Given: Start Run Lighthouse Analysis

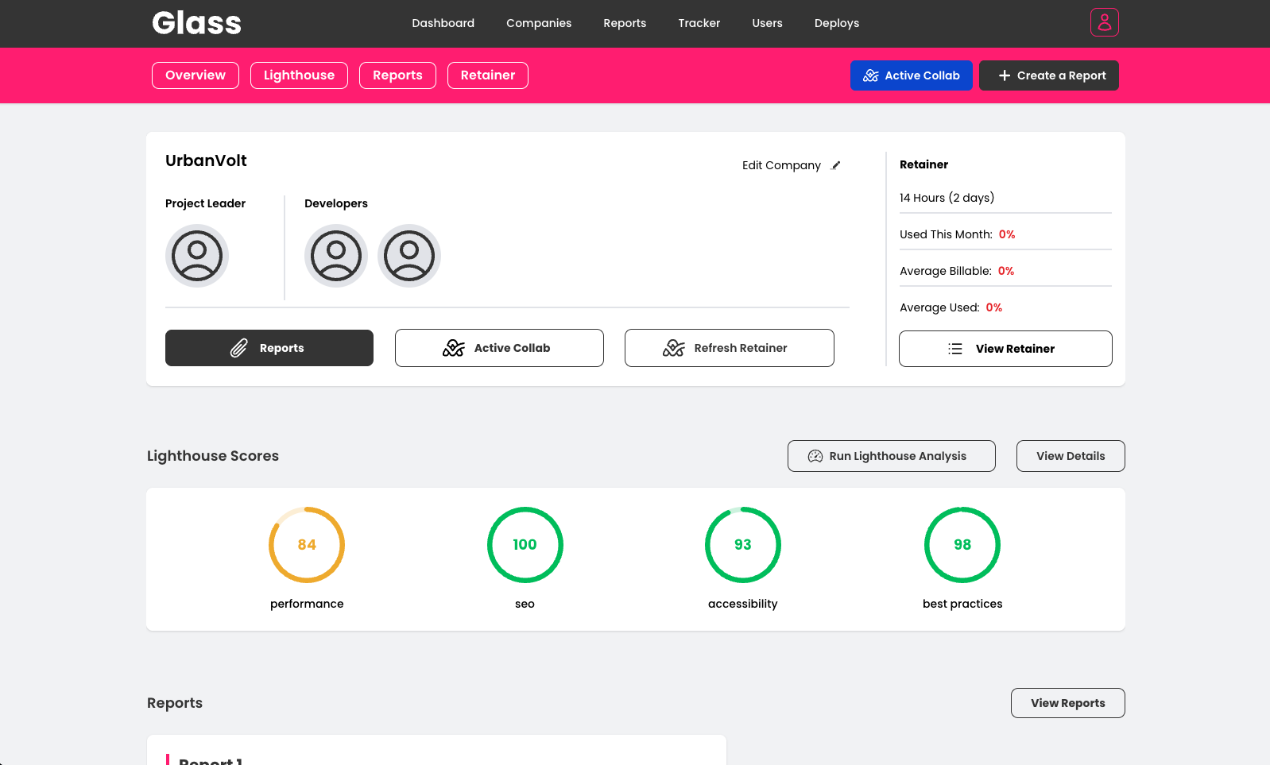Looking at the screenshot, I should tap(891, 456).
